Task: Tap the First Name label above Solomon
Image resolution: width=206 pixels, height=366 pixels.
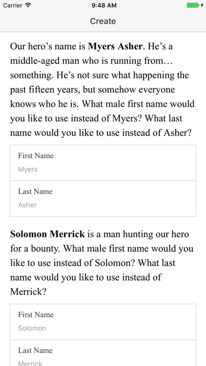Action: 36,315
